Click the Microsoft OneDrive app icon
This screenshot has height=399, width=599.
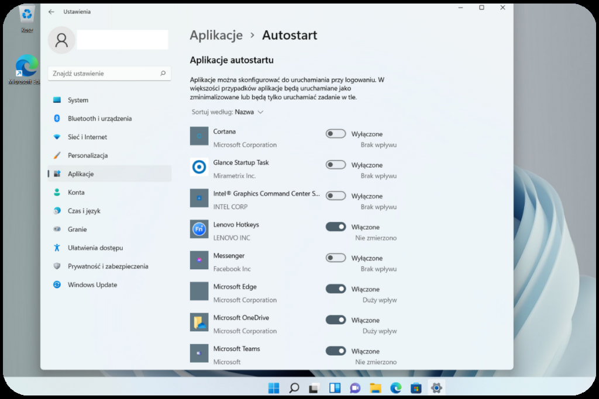pyautogui.click(x=199, y=322)
